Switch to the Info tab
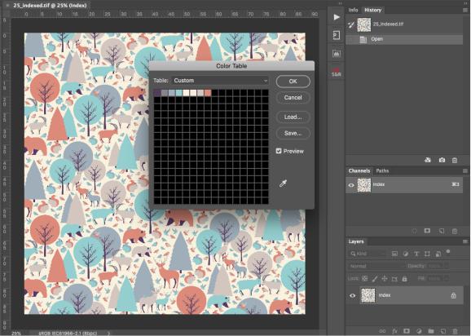471x336 pixels. pyautogui.click(x=354, y=10)
